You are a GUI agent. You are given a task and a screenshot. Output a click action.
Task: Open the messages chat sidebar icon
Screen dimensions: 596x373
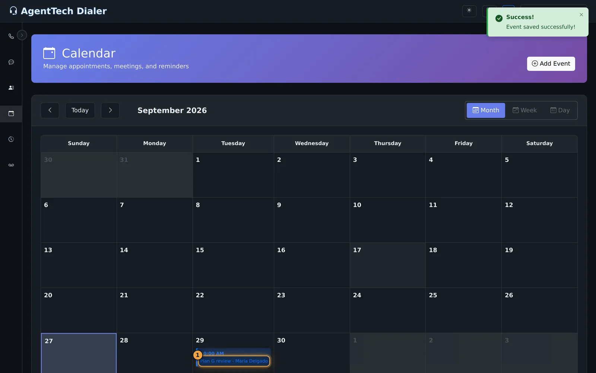(x=11, y=62)
